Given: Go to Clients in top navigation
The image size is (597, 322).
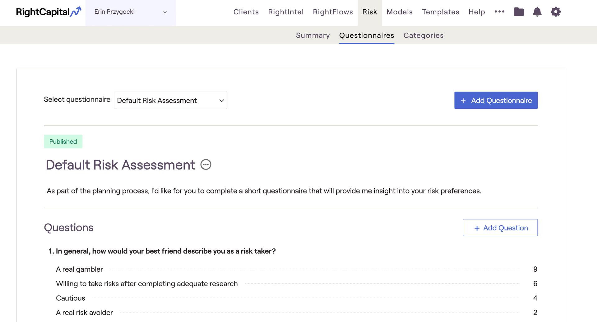Looking at the screenshot, I should click(x=246, y=12).
